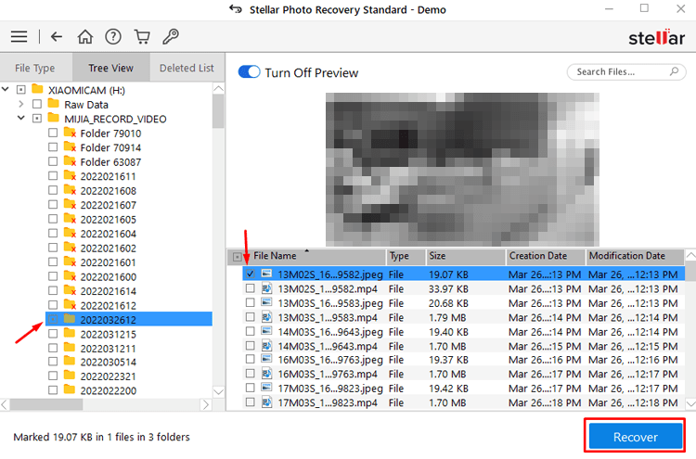Sort by the Creation Date column header

tap(546, 257)
